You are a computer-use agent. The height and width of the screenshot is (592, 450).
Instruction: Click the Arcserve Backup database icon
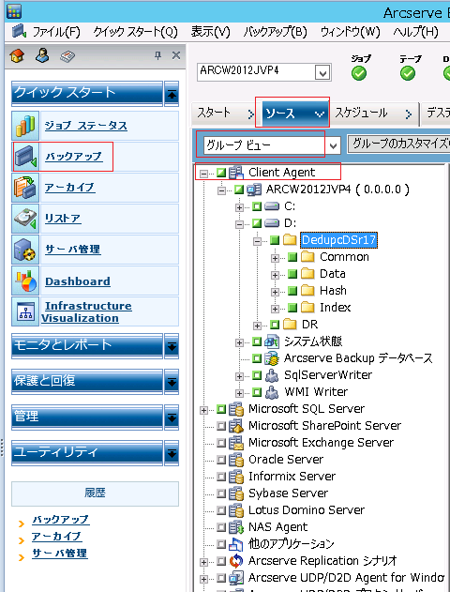click(272, 358)
